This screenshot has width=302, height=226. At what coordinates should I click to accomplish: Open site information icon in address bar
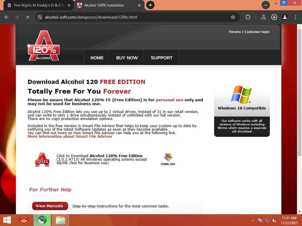point(40,17)
